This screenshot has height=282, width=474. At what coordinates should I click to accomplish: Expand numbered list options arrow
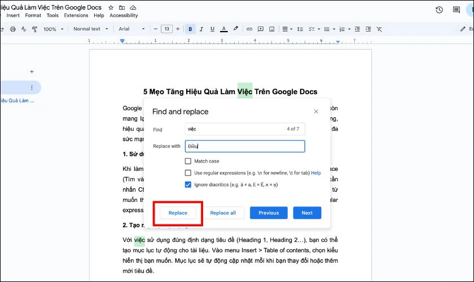[x=349, y=29]
